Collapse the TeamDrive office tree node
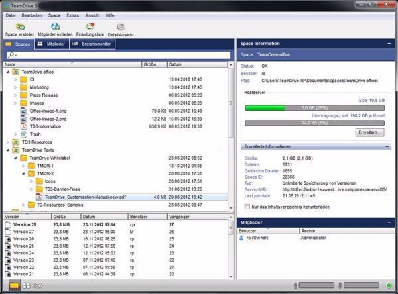398x294 pixels. point(7,72)
